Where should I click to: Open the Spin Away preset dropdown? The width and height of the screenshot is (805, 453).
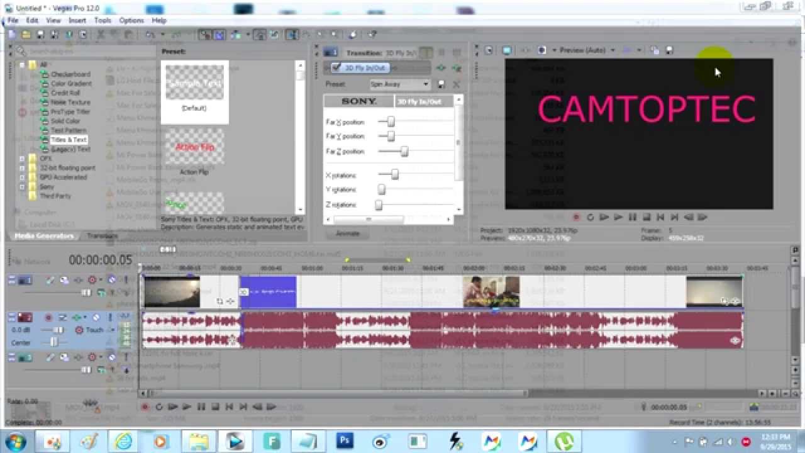[426, 84]
